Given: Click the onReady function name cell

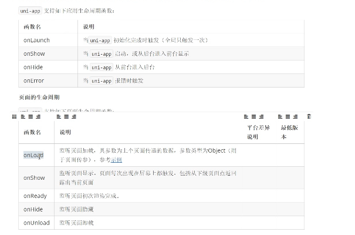Looking at the screenshot, I should click(x=35, y=196).
